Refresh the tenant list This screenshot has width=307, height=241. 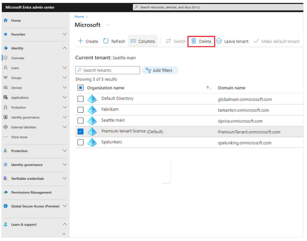(114, 41)
